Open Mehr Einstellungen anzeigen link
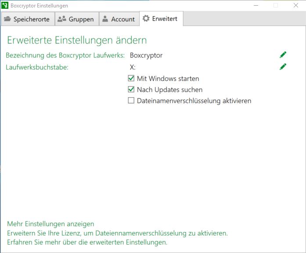This screenshot has height=253, width=306. pos(50,224)
